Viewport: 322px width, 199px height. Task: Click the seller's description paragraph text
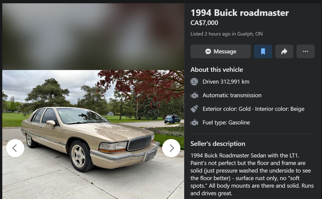pyautogui.click(x=252, y=174)
